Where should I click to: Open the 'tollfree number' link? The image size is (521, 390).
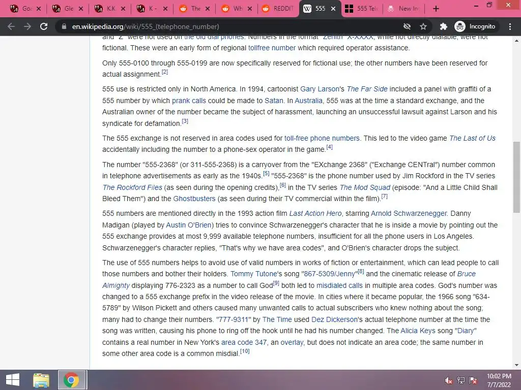pyautogui.click(x=272, y=48)
